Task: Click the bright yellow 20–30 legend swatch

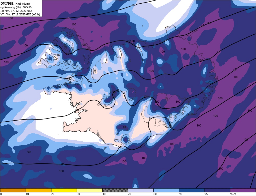Action: pyautogui.click(x=64, y=190)
